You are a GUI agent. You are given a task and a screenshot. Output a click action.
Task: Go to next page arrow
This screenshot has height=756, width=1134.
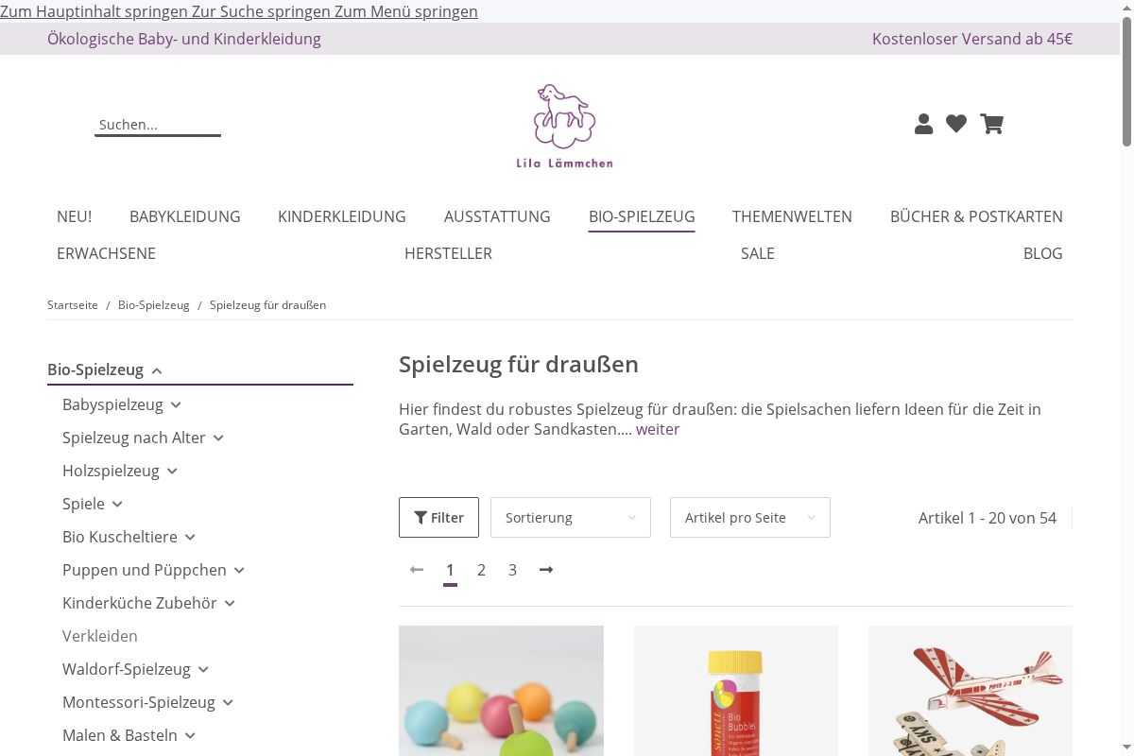point(546,570)
